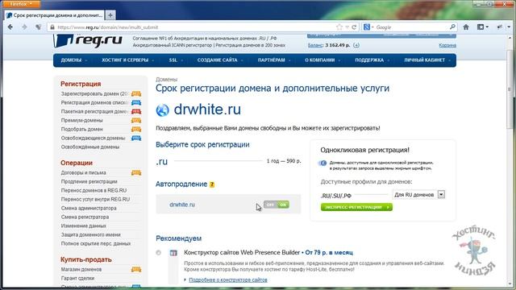Open the Для RU доменов profile dropdown
516x290 pixels.
[418, 195]
